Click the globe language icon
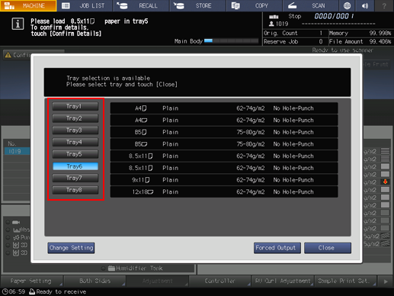Viewport: 394px width, 296px height. (347, 5)
